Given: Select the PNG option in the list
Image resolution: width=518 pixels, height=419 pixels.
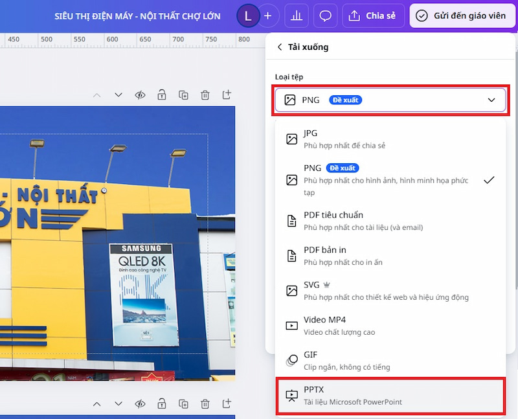Looking at the screenshot, I should 390,180.
